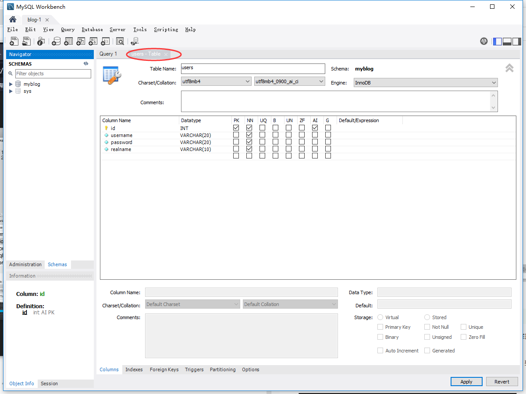Open the utf8mb4 charset dropdown
Screen dimensions: 526x394
[x=216, y=82]
